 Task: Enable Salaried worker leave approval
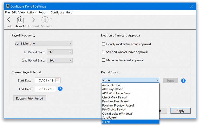pyautogui.click(x=104, y=52)
